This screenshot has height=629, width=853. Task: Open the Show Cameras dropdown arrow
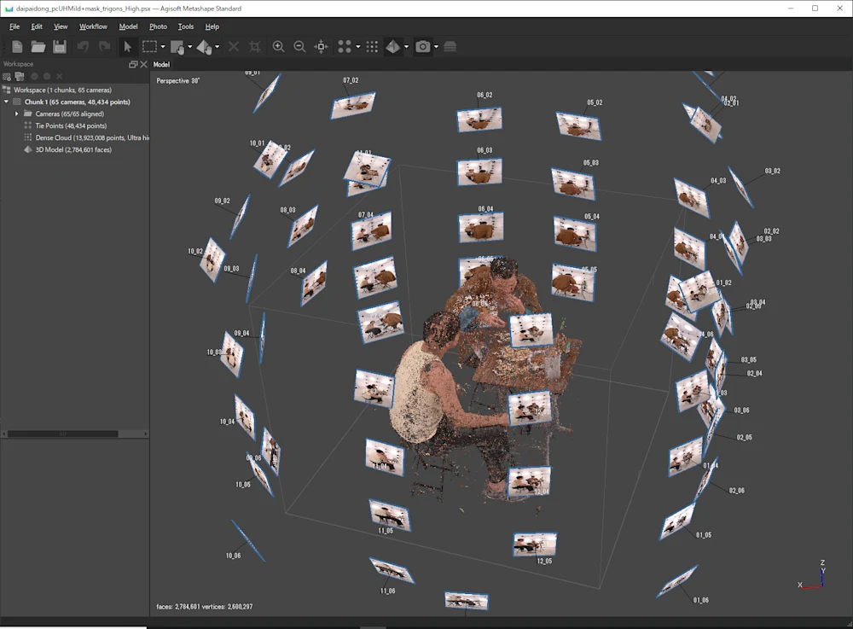(436, 47)
